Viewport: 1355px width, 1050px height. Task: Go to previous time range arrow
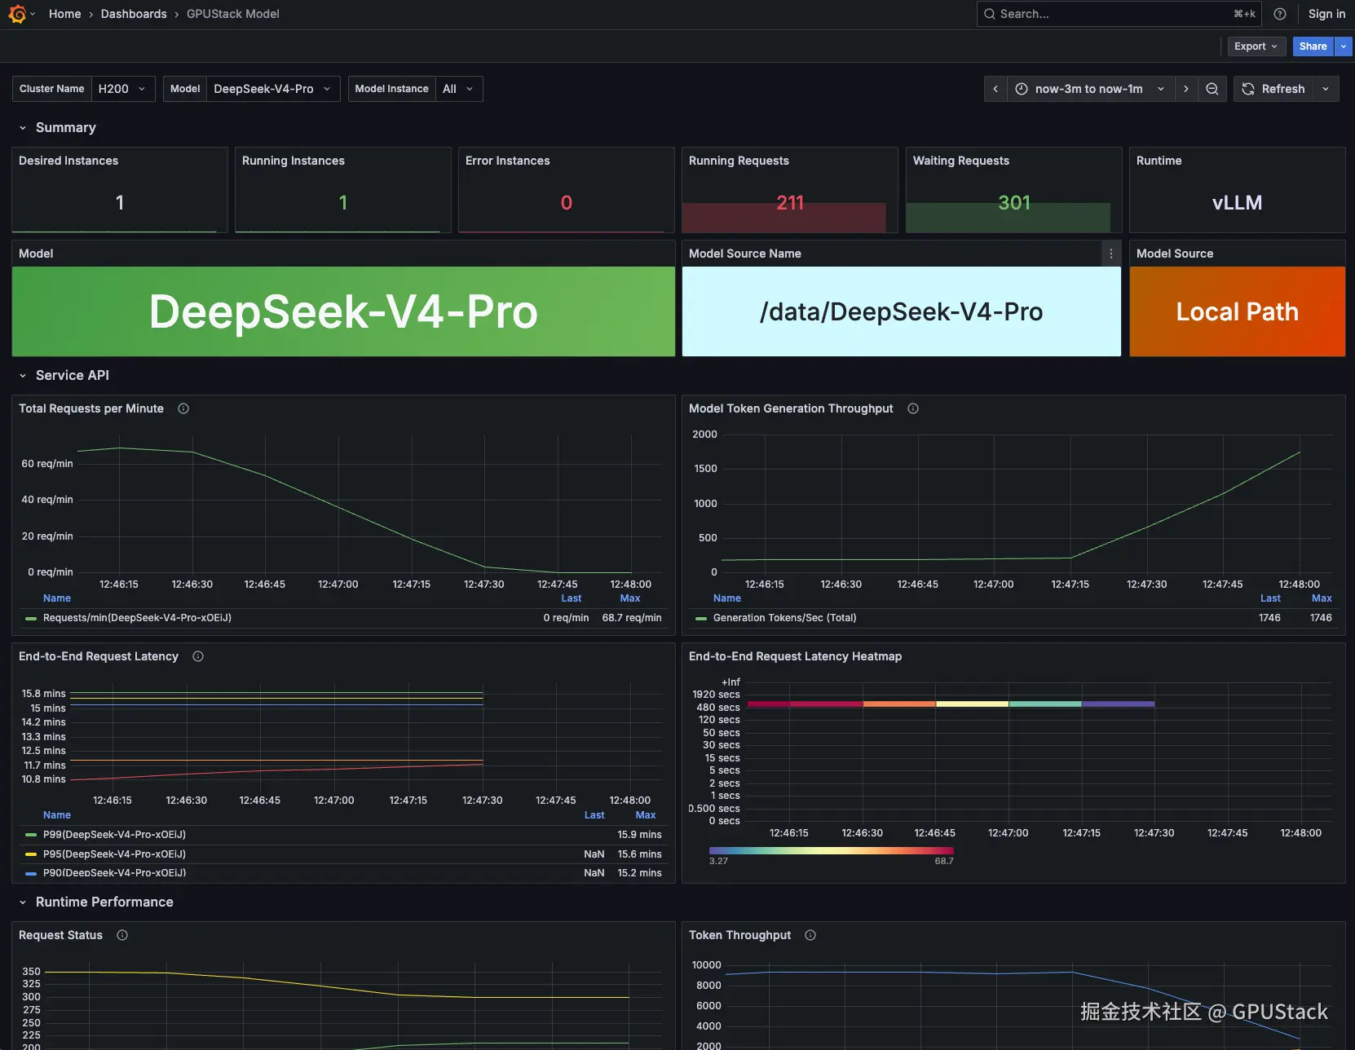point(995,89)
